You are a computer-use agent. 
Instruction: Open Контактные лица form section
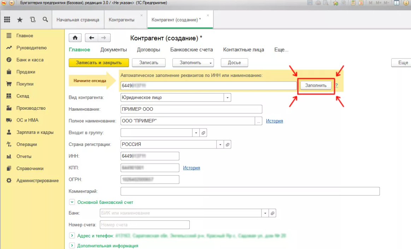coord(243,50)
